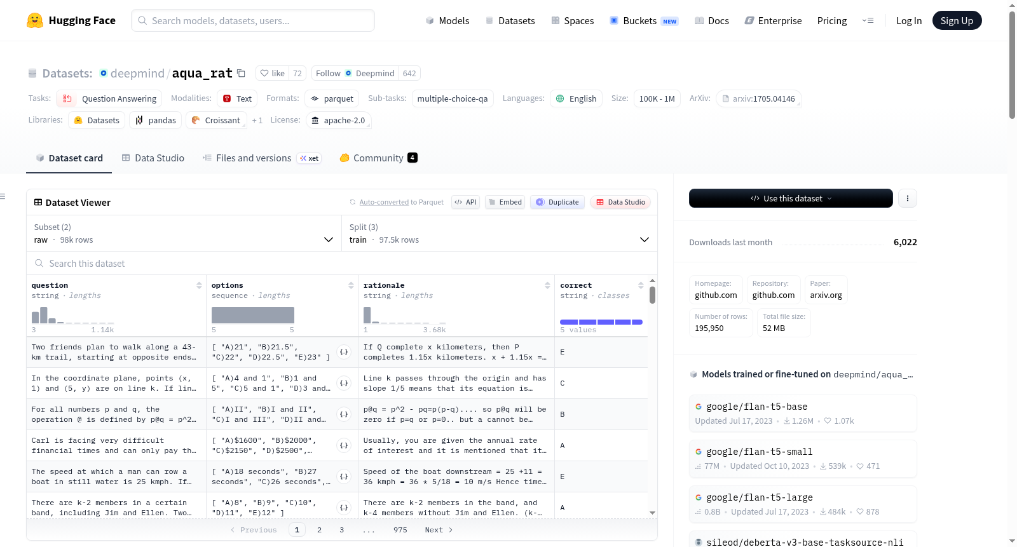Sort by the correct column

coord(641,285)
